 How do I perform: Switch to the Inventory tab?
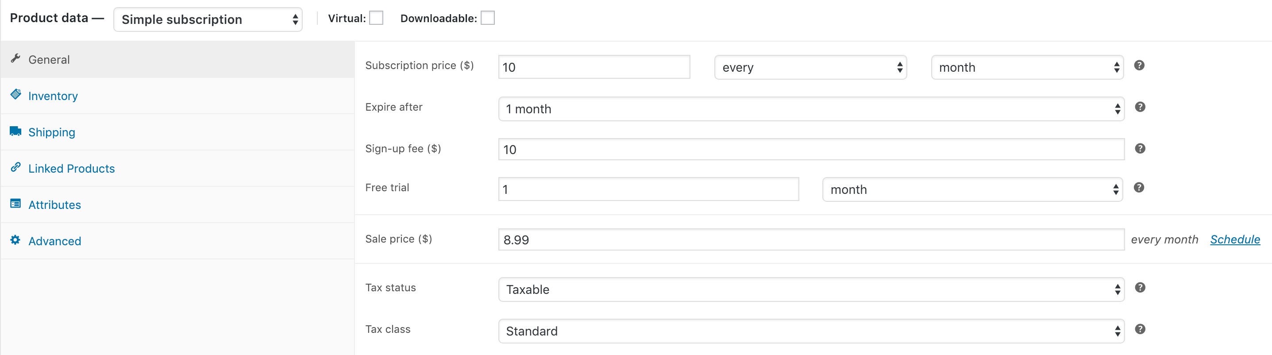(x=53, y=96)
